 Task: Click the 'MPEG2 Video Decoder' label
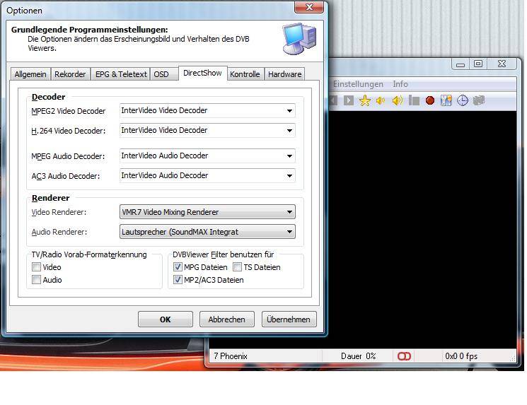pyautogui.click(x=68, y=111)
